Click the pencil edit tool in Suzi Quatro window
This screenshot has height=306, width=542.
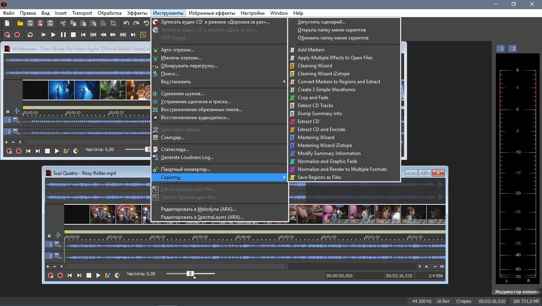(x=108, y=275)
